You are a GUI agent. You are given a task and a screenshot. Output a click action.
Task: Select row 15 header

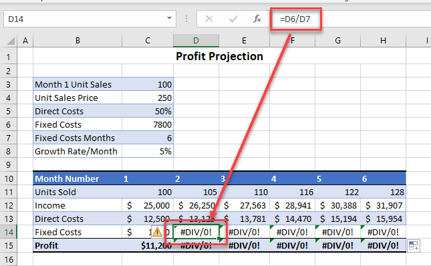(9, 245)
